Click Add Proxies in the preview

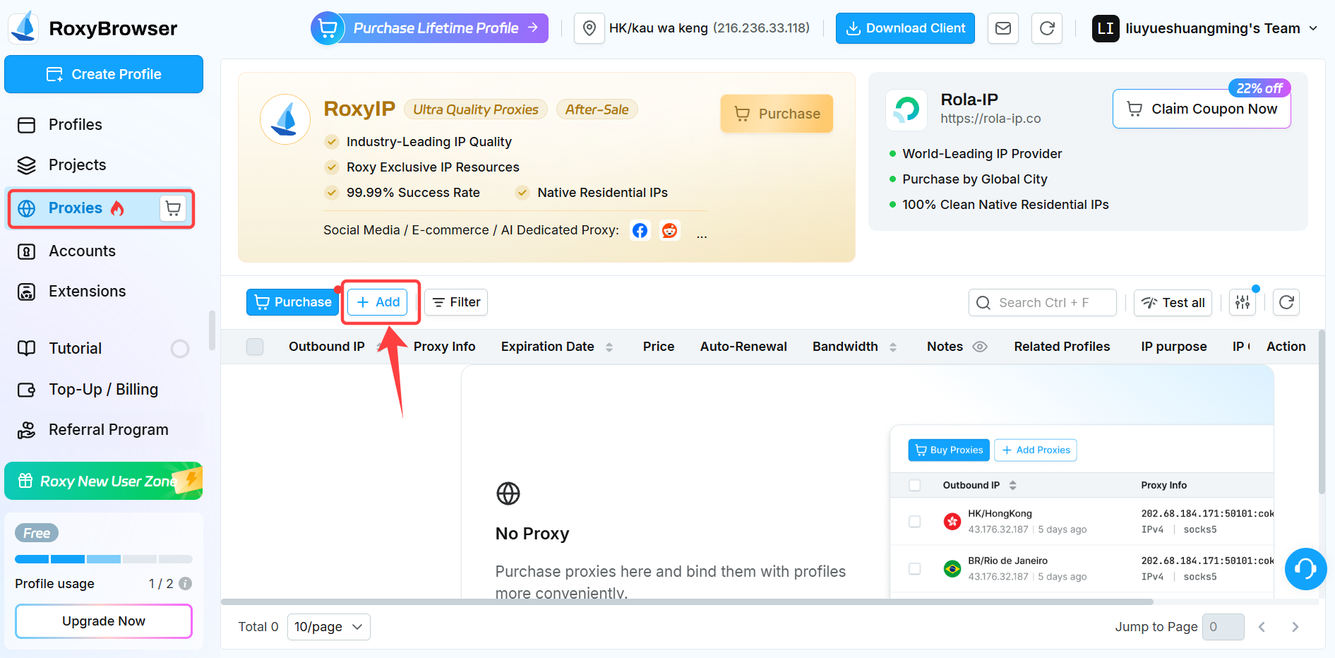[1036, 450]
